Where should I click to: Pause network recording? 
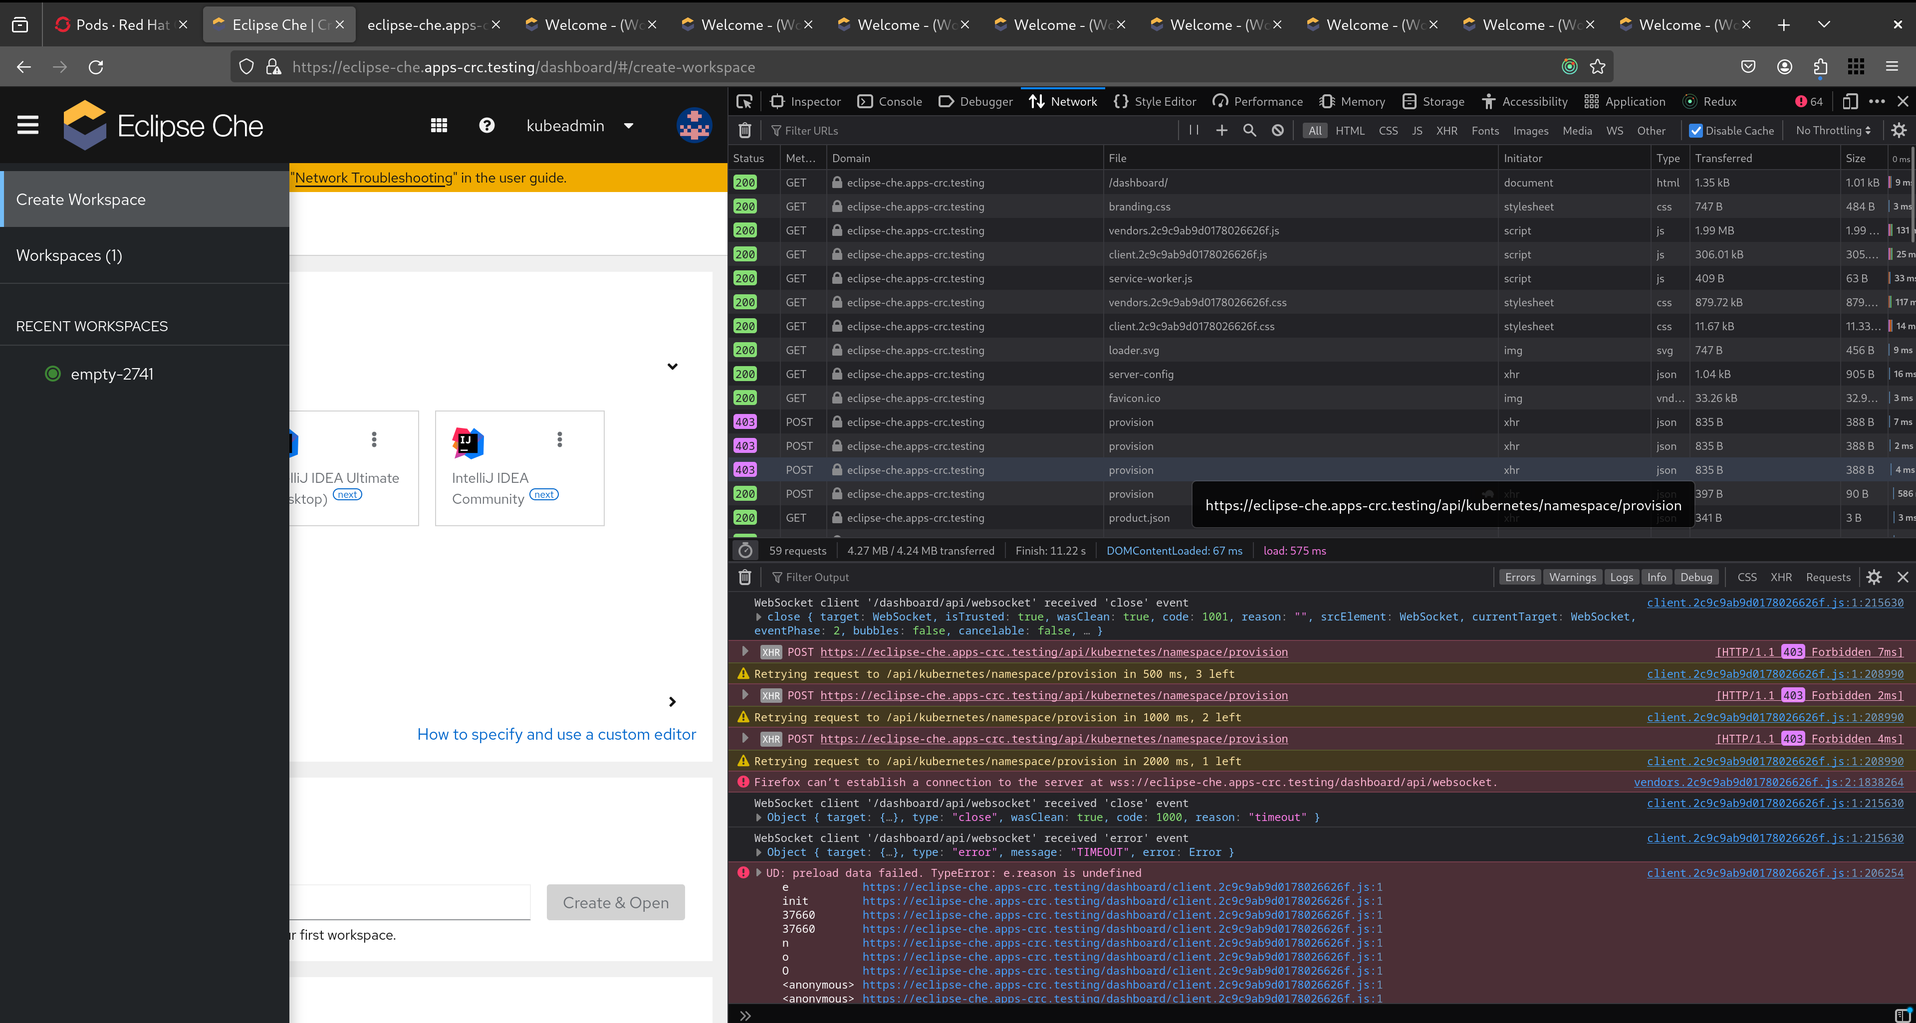[x=1194, y=130]
